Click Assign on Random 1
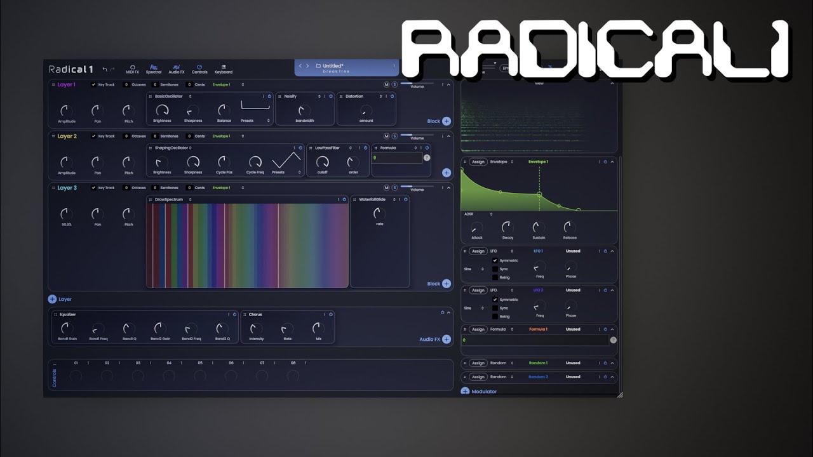The height and width of the screenshot is (457, 813). click(478, 363)
